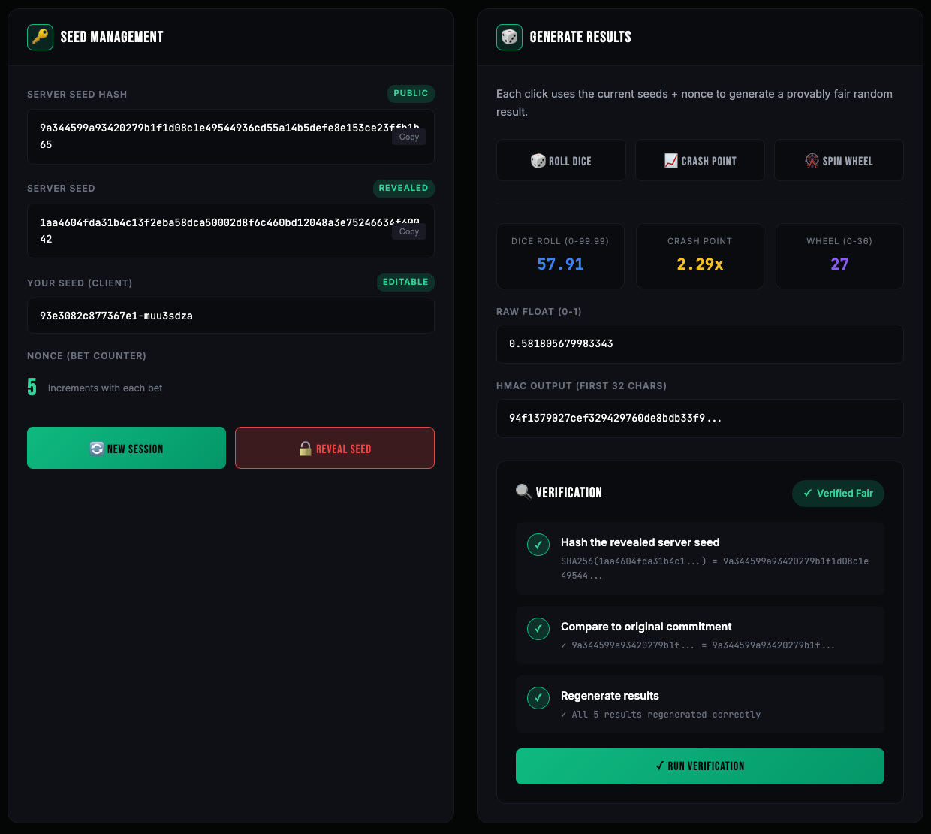This screenshot has width=931, height=834.
Task: Start a New Session
Action: (x=126, y=448)
